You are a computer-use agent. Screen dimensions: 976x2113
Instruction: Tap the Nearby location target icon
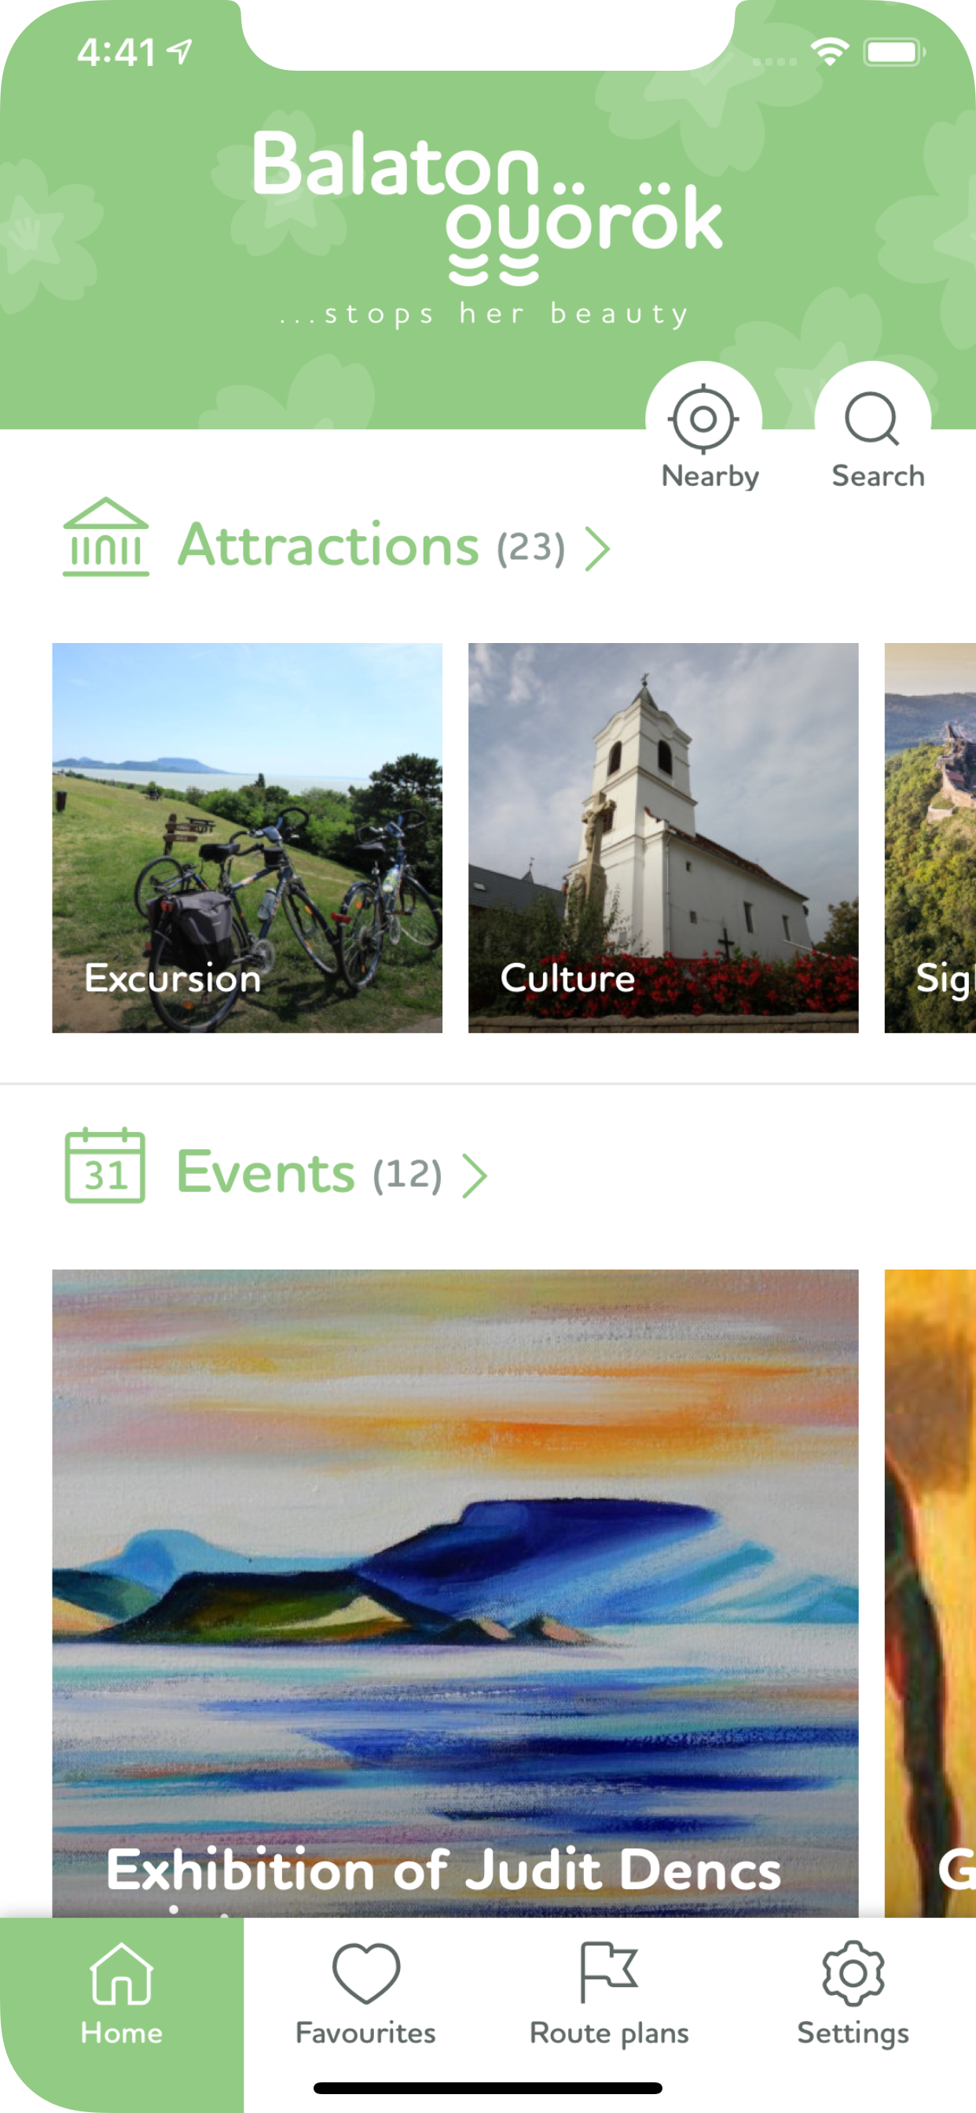[x=703, y=419]
